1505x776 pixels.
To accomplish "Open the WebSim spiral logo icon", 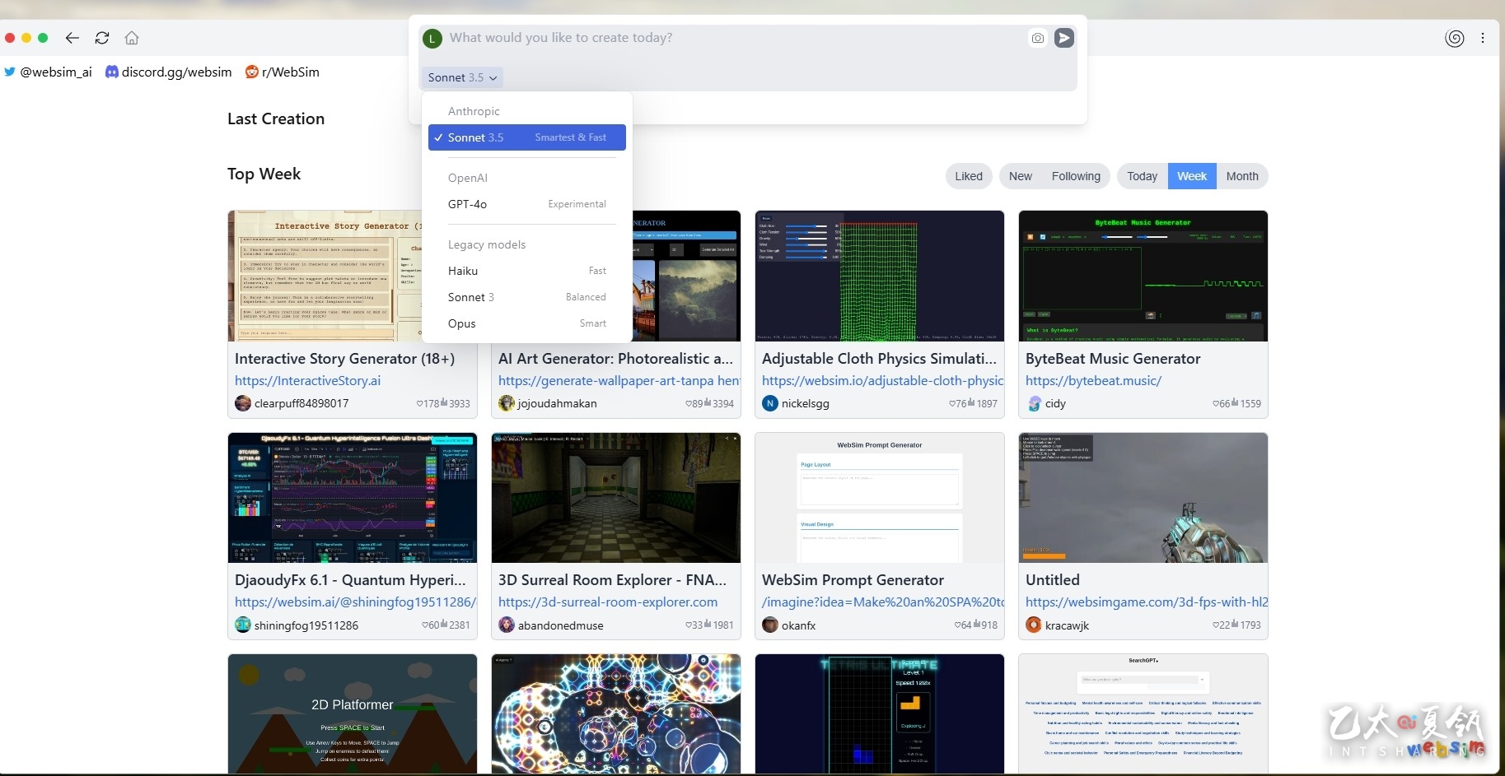I will click(x=1455, y=38).
